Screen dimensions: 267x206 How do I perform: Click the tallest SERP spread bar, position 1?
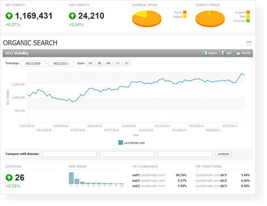click(72, 178)
